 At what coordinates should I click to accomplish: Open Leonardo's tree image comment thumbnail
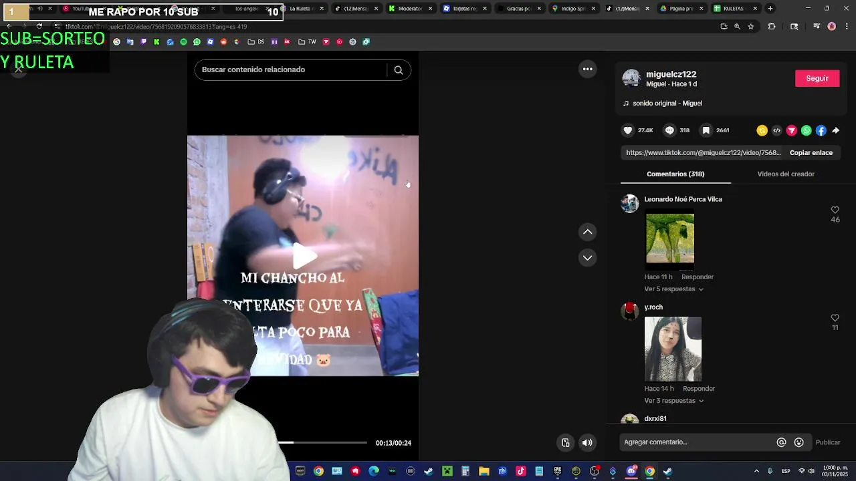669,239
